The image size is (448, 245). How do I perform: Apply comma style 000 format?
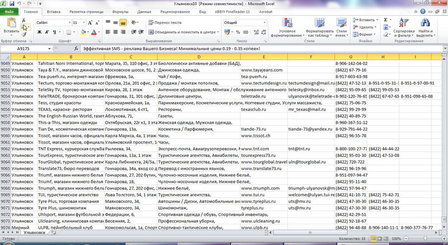[x=246, y=32]
